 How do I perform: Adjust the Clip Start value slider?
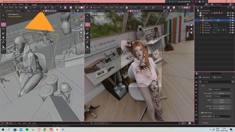click(x=221, y=106)
